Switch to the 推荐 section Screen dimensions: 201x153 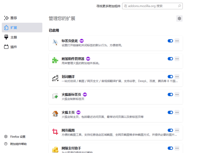pos(13,18)
